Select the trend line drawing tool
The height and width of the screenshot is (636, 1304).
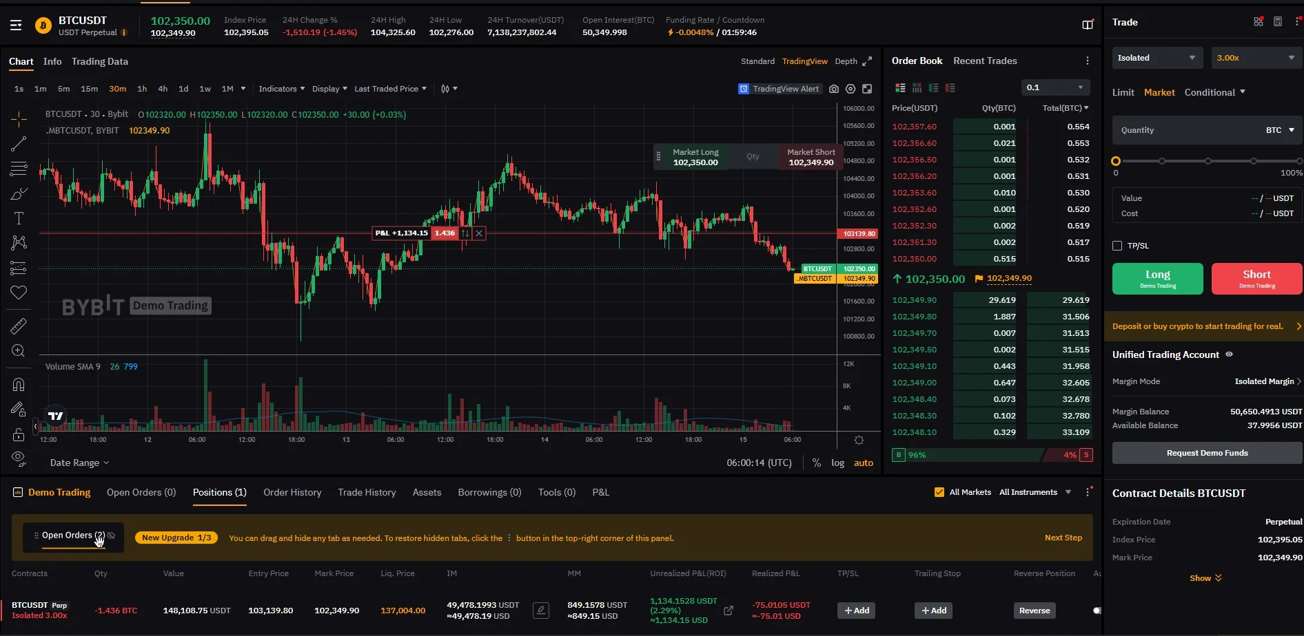click(19, 144)
